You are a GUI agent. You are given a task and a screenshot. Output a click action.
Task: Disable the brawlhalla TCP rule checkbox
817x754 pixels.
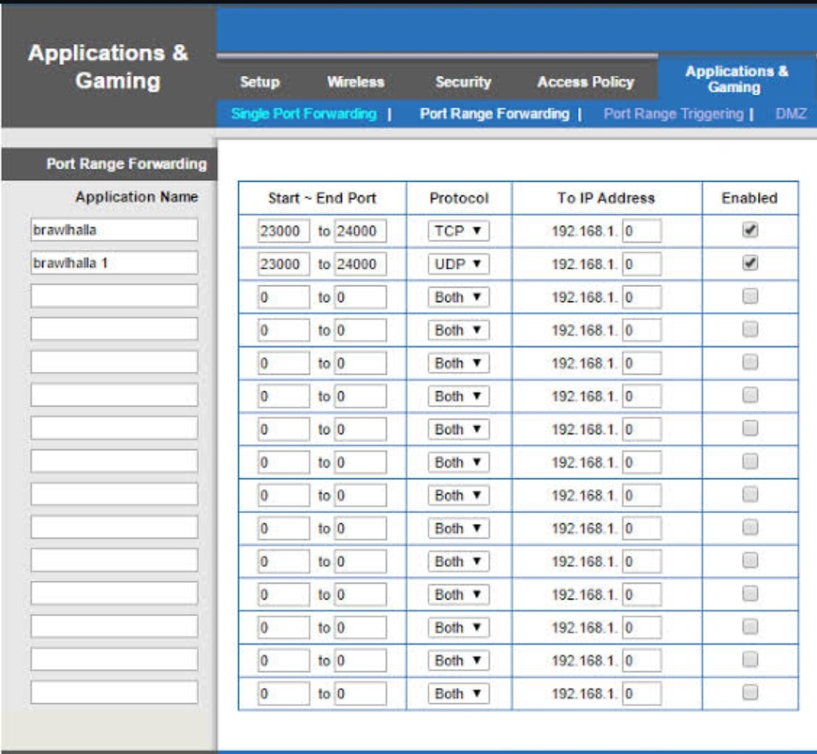pyautogui.click(x=750, y=230)
